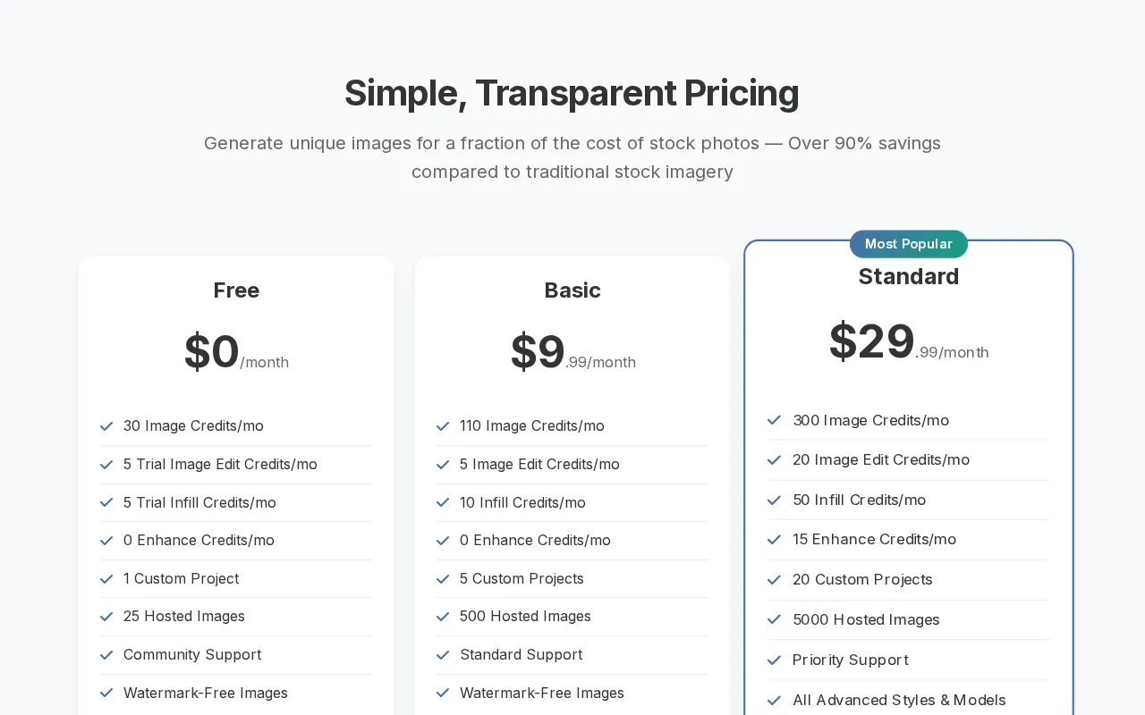Image resolution: width=1145 pixels, height=715 pixels.
Task: Click '30 Image Credits/mo' text
Action: (x=193, y=425)
